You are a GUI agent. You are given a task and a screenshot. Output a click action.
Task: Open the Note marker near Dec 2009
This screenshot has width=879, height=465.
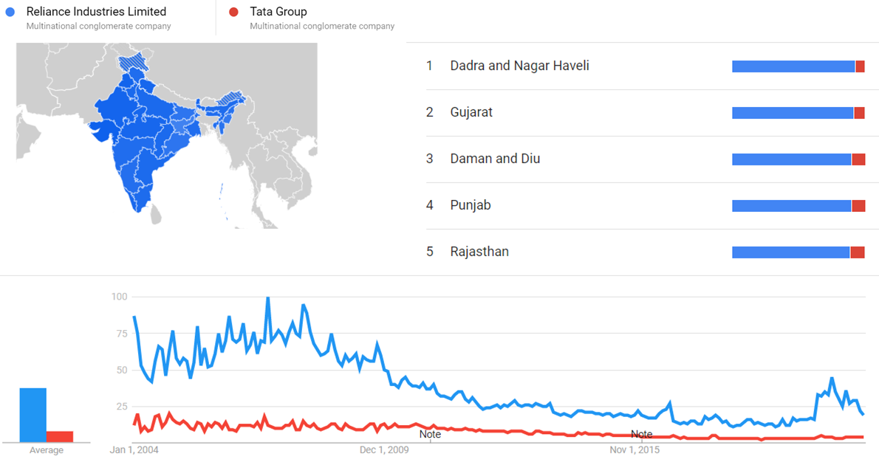430,434
